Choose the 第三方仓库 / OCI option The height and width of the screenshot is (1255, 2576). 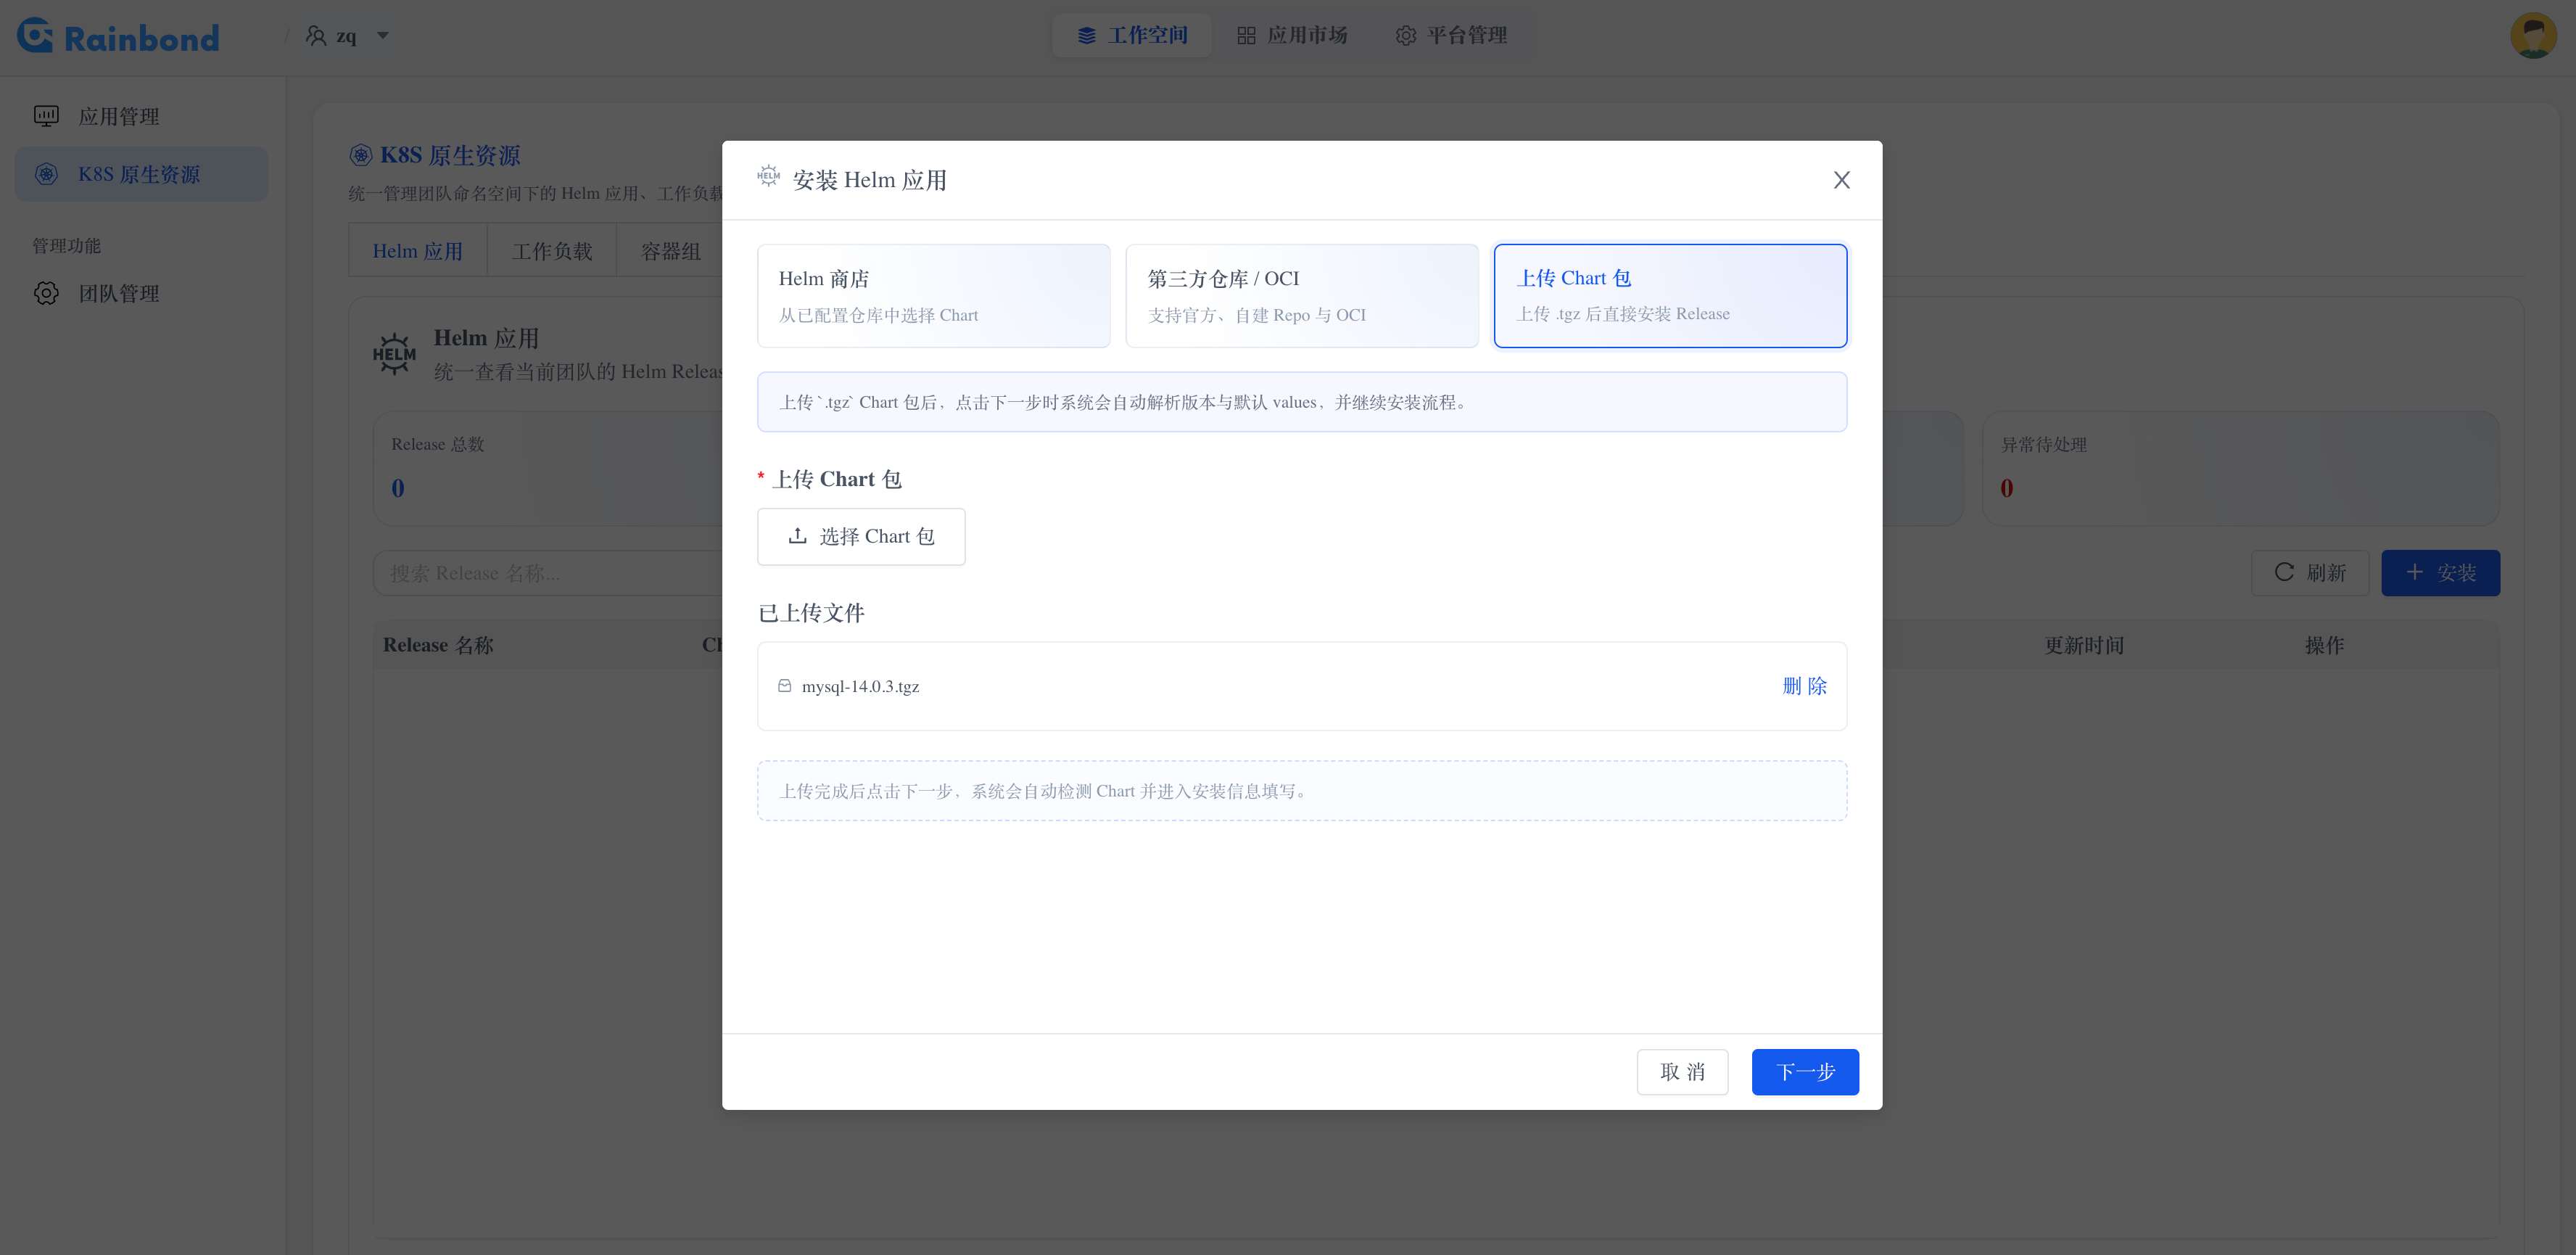(1301, 295)
